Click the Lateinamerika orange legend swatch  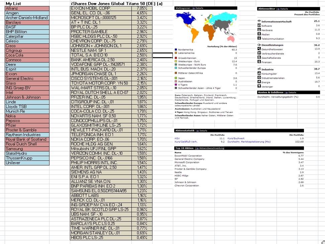[x=176, y=53]
